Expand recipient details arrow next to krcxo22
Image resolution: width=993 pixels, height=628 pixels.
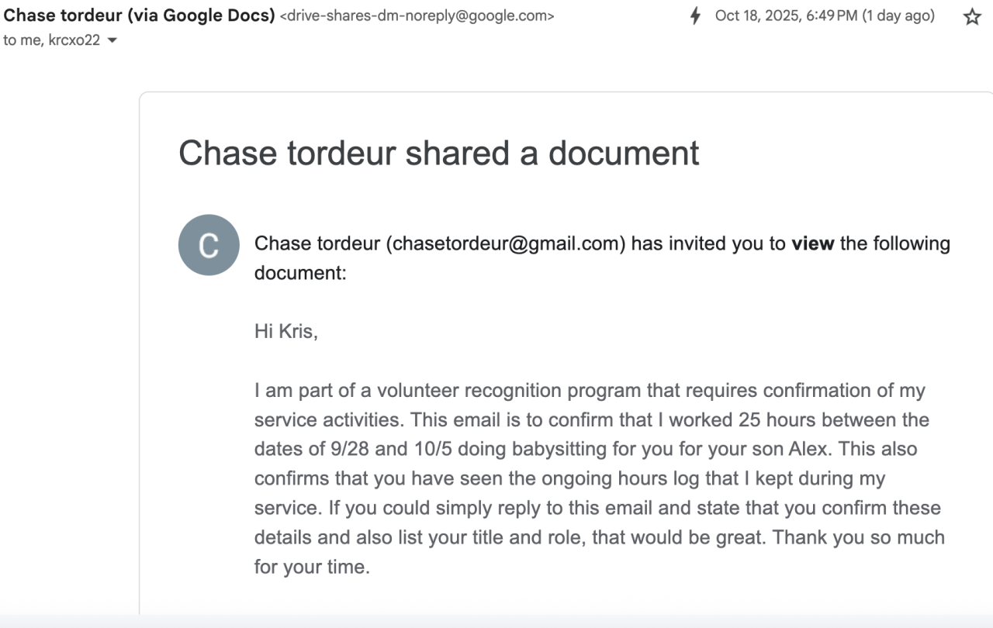(112, 41)
